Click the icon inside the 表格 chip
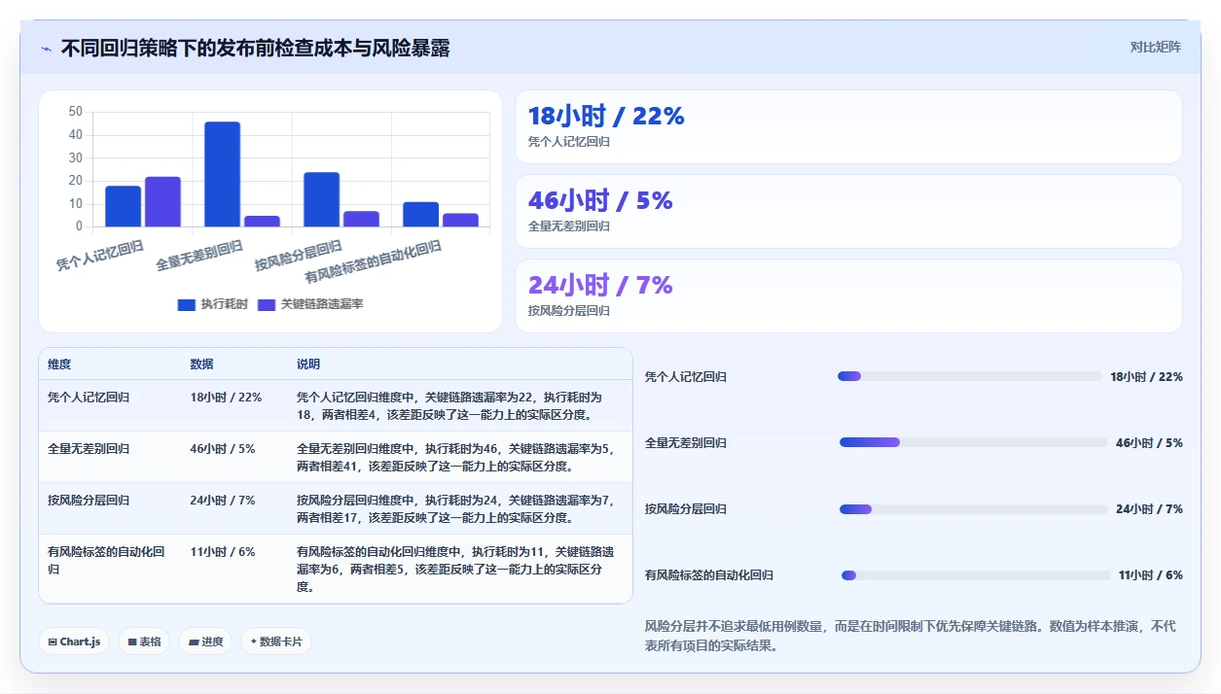Screen dimensions: 1221x694 pos(132,642)
